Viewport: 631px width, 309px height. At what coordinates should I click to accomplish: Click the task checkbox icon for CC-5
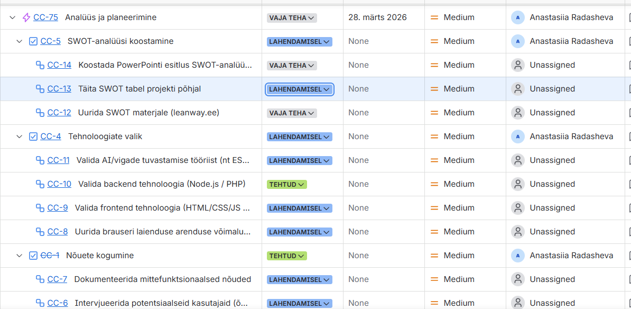(x=33, y=41)
